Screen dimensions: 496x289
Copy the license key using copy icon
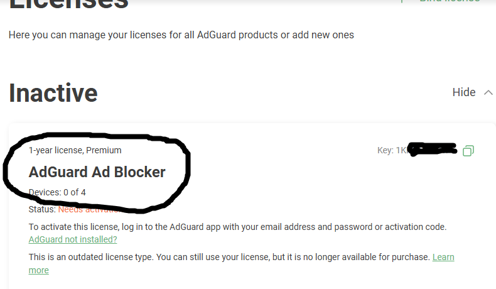click(x=468, y=150)
